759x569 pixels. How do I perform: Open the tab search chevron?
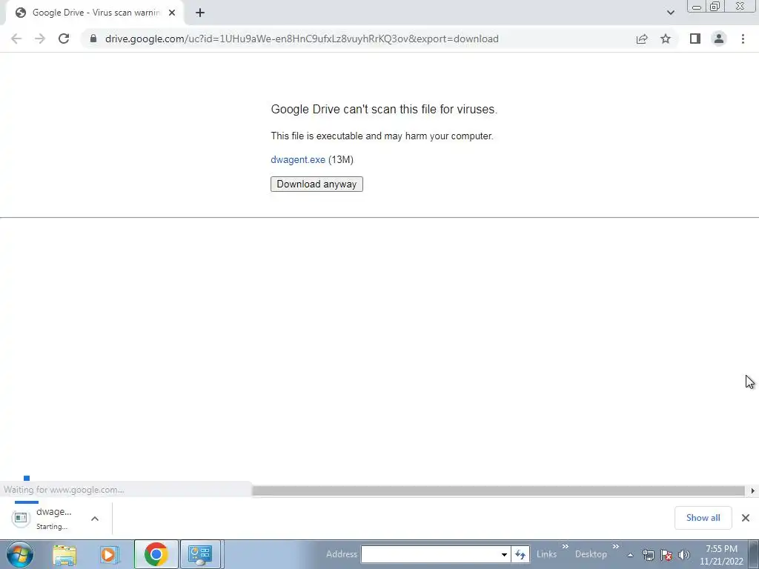[670, 13]
